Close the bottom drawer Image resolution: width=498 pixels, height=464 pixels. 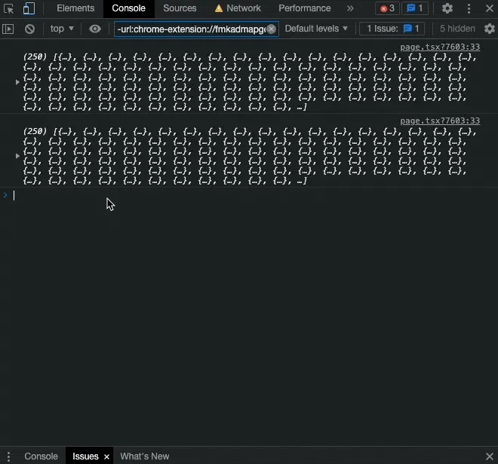490,456
